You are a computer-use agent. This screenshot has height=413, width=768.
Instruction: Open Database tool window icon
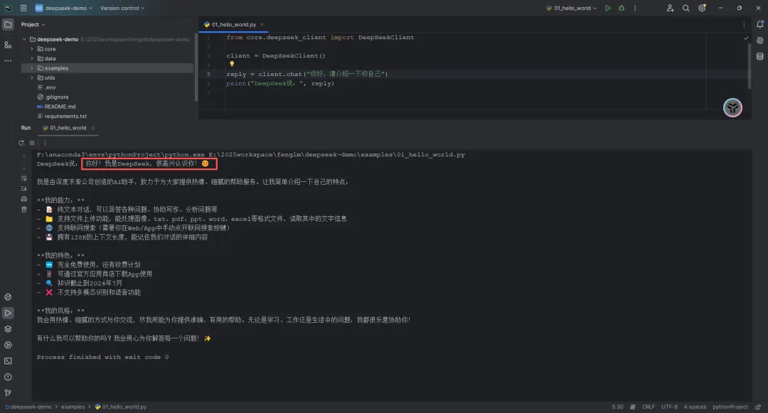[759, 57]
